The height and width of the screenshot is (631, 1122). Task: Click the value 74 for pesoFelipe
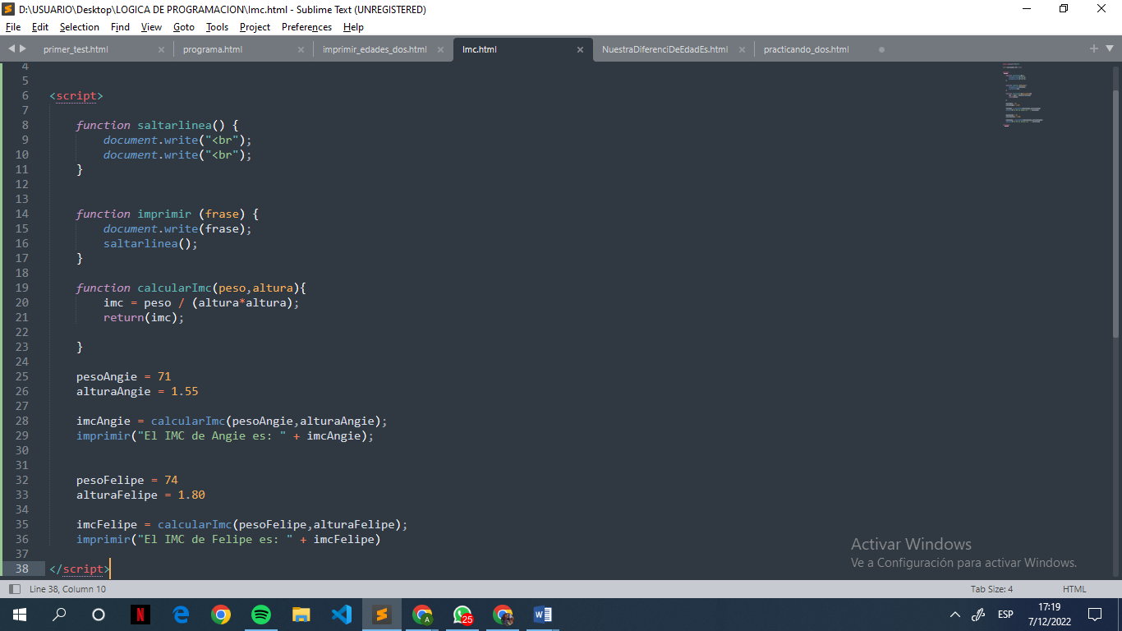171,480
